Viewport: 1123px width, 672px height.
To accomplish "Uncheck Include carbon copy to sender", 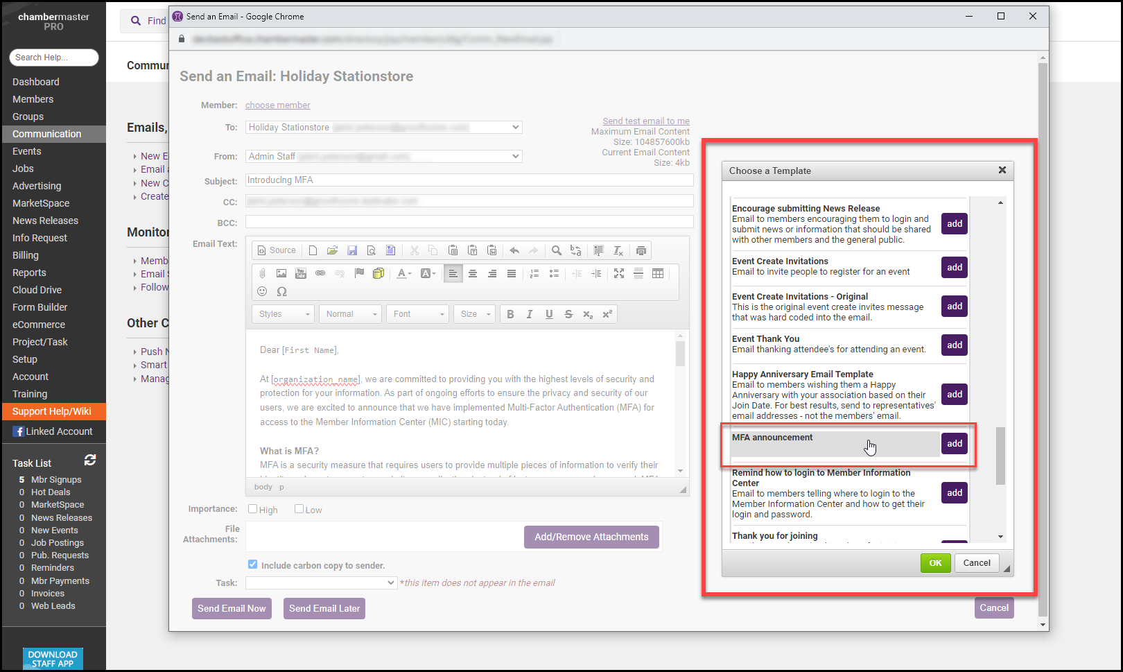I will pos(253,565).
